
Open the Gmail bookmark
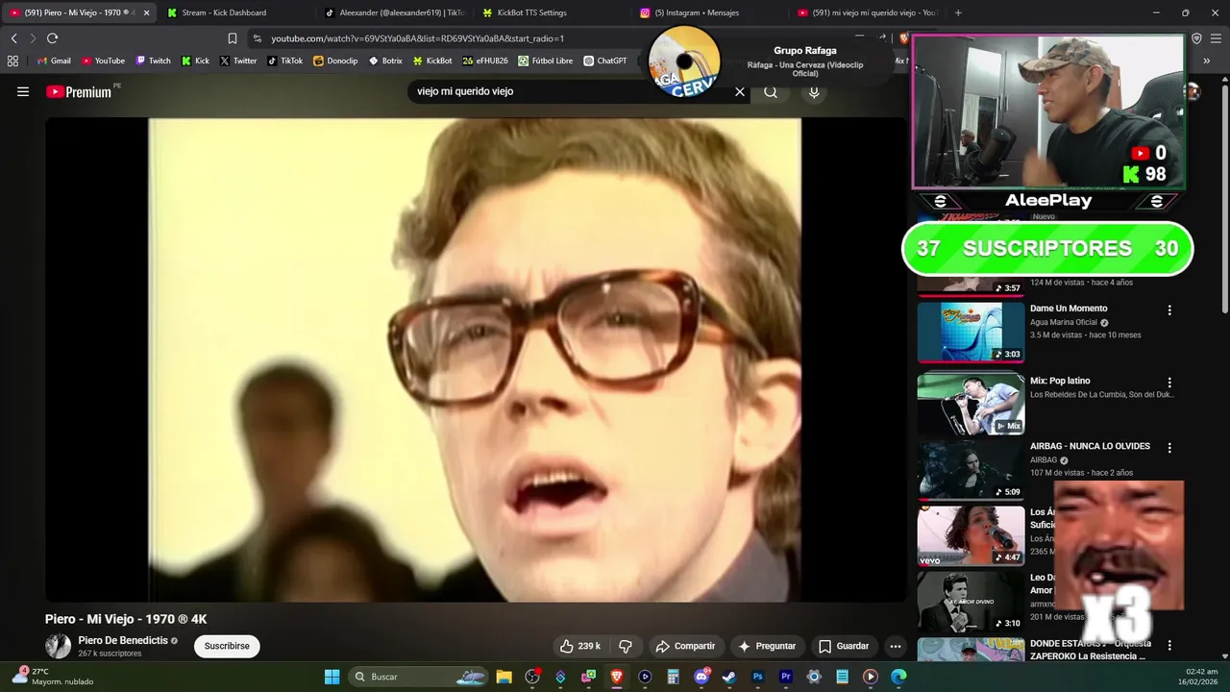(54, 61)
